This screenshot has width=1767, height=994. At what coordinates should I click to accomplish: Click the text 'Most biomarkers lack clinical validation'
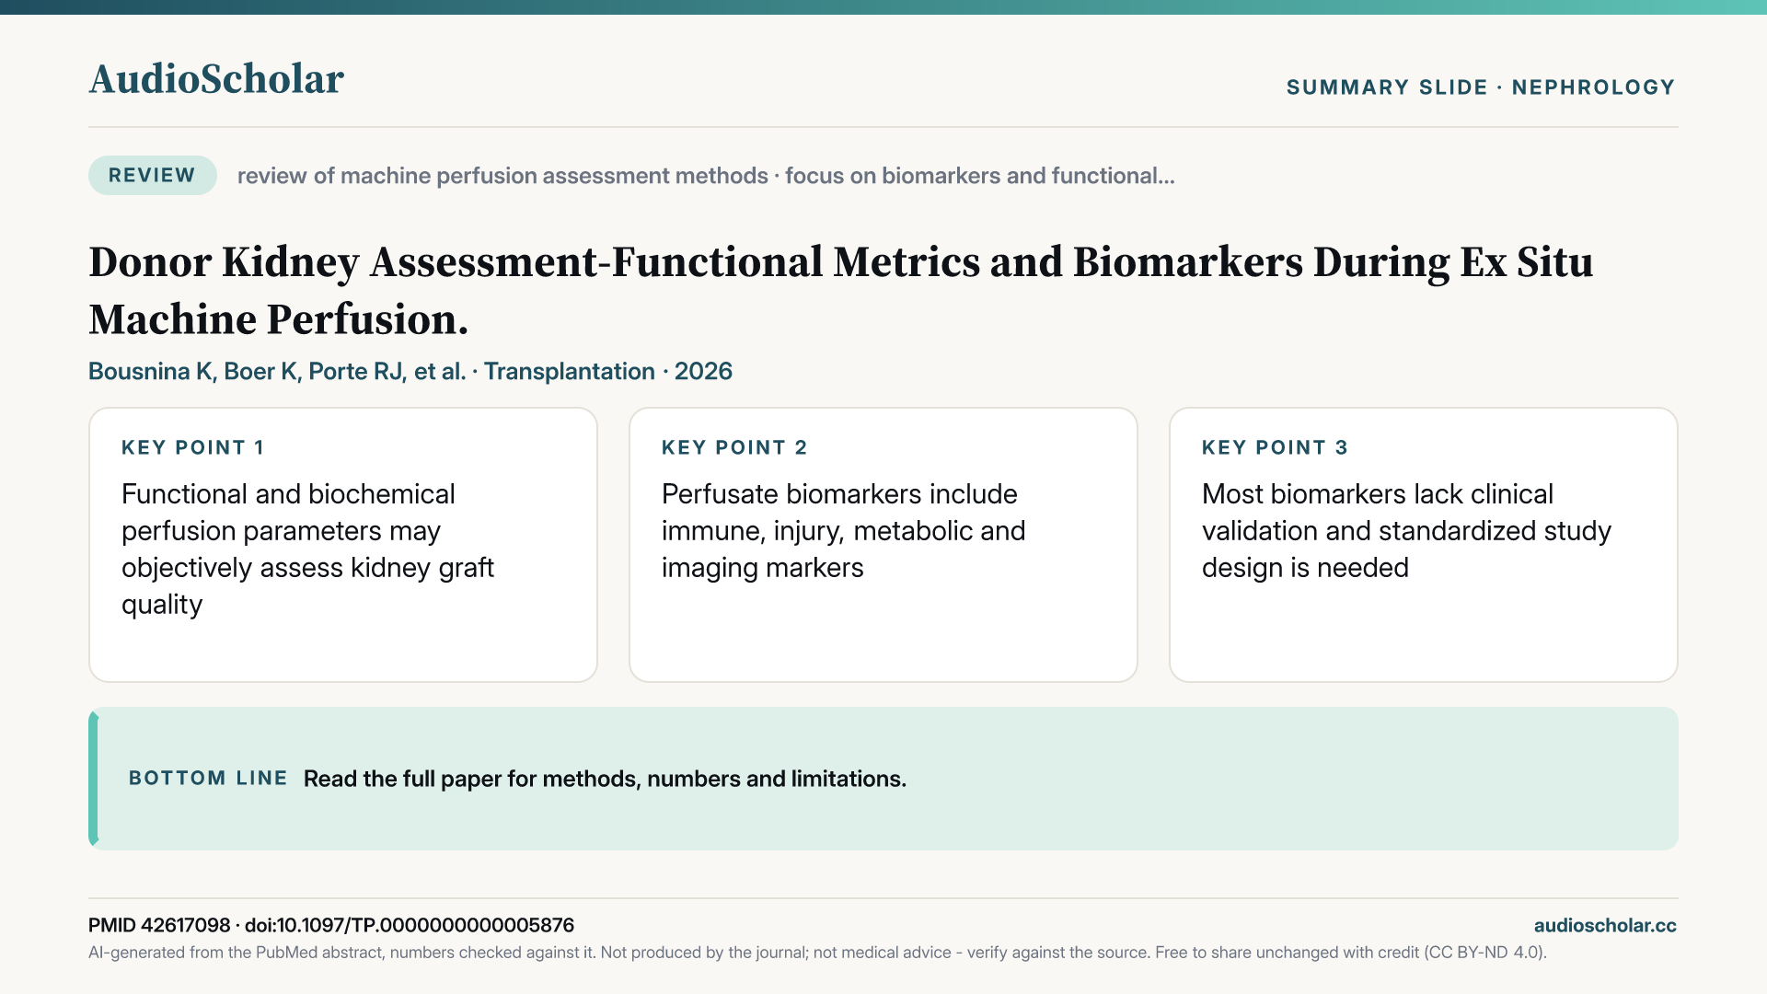point(1406,530)
